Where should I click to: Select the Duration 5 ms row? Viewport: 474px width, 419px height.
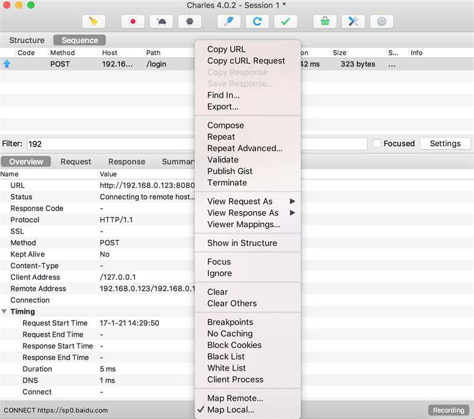click(97, 369)
